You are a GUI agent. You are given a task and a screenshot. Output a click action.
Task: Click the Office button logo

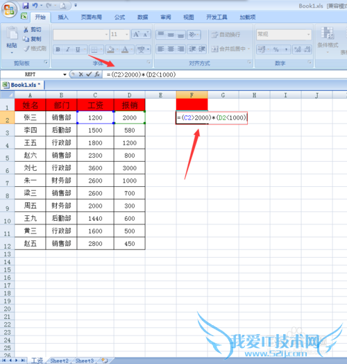9,10
